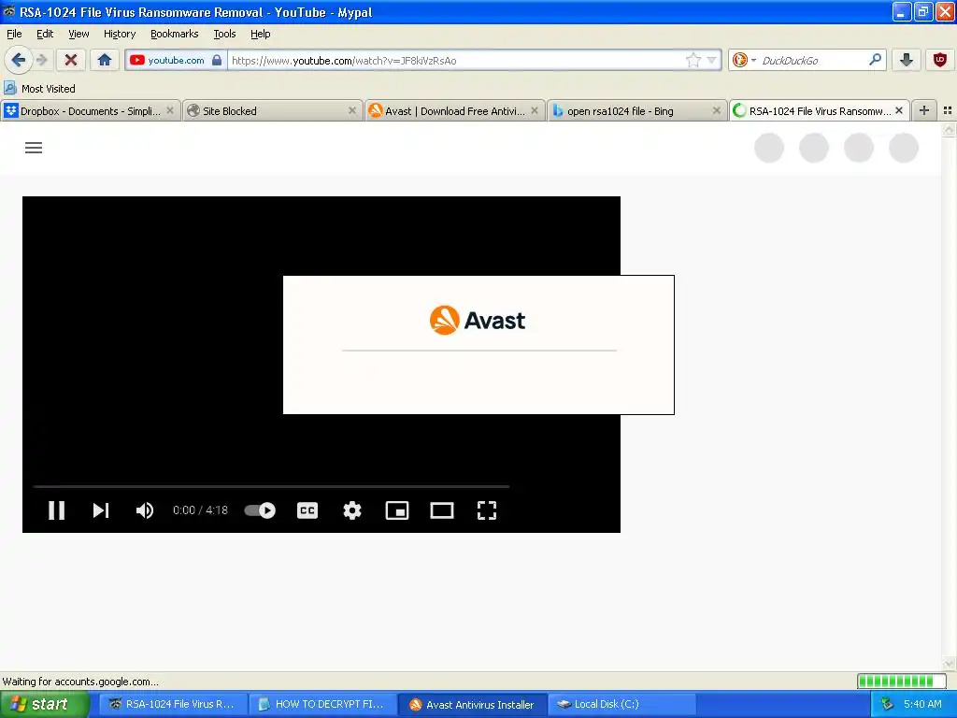
Task: Enter full screen video mode
Action: 486,510
